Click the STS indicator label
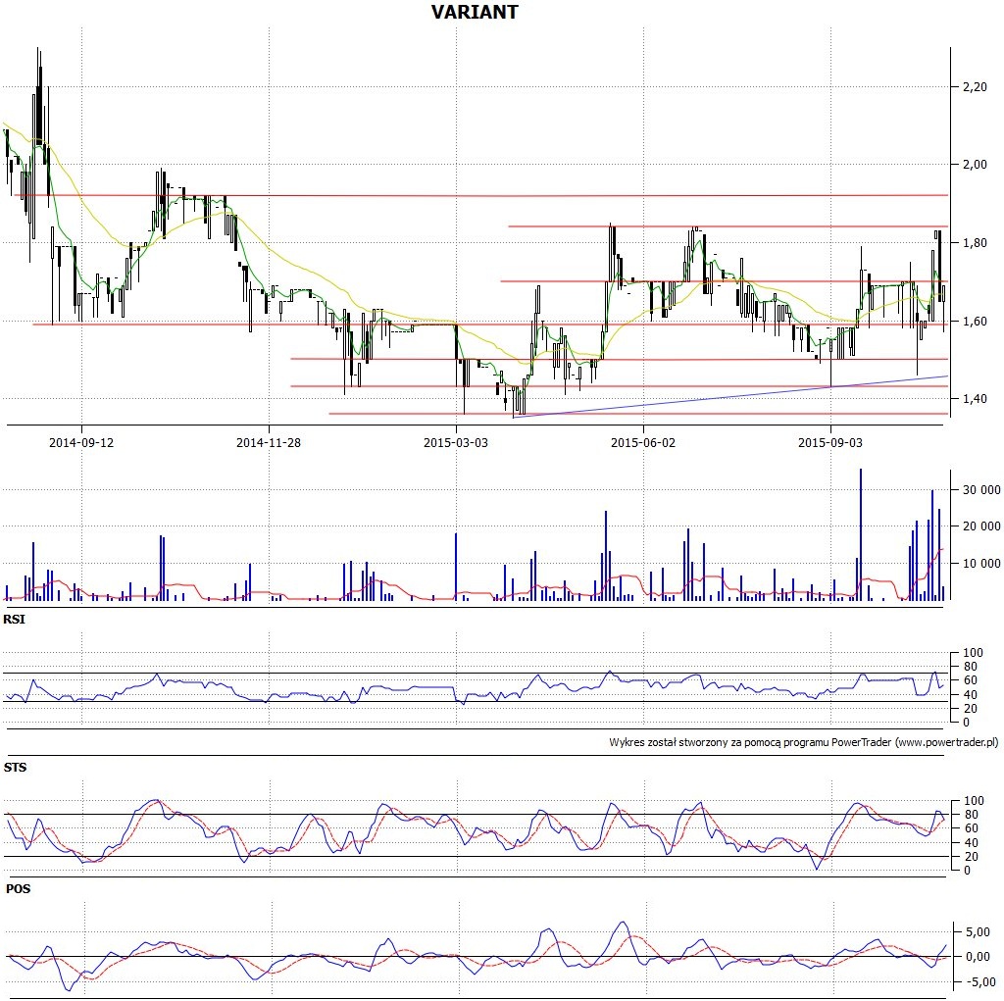The width and height of the screenshot is (1004, 1001). coord(16,768)
